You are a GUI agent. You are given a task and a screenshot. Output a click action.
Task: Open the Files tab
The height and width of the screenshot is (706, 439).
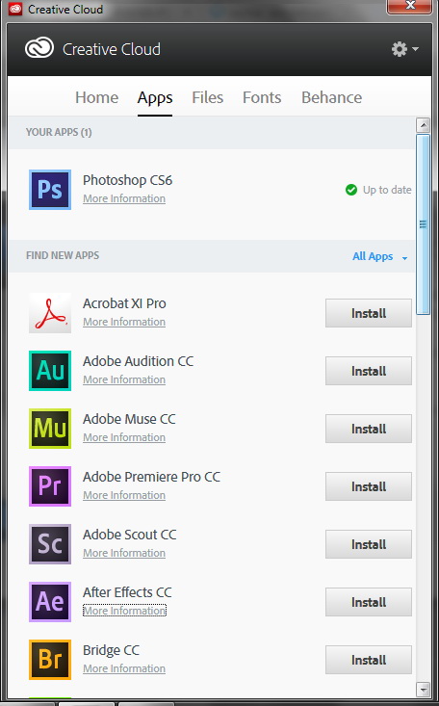pyautogui.click(x=208, y=97)
